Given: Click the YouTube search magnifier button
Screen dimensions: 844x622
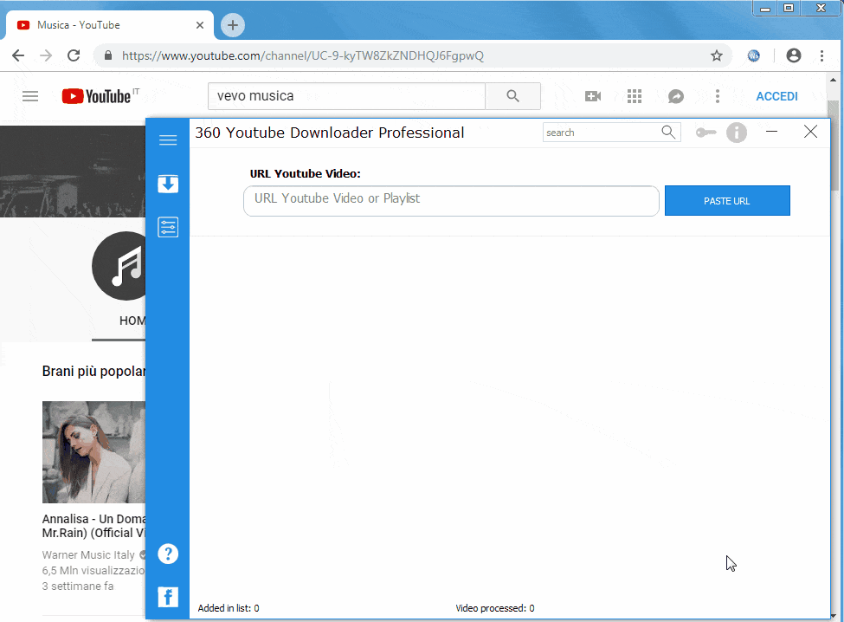Looking at the screenshot, I should 513,96.
